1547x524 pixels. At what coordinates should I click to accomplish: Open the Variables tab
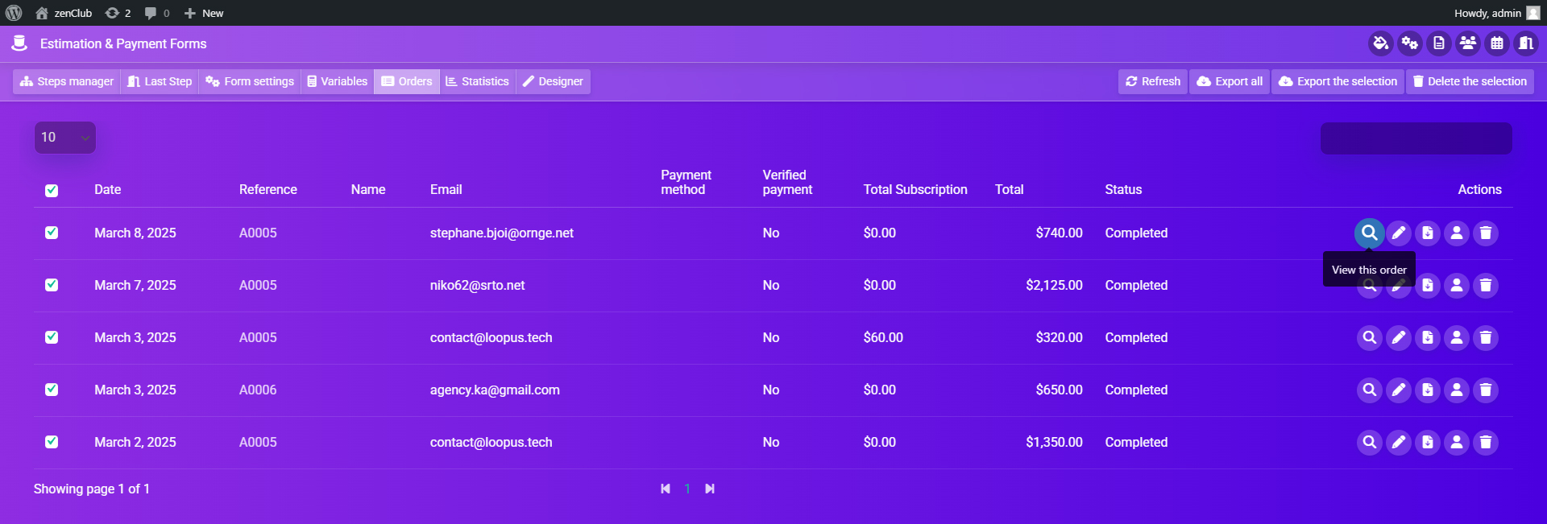pos(338,81)
